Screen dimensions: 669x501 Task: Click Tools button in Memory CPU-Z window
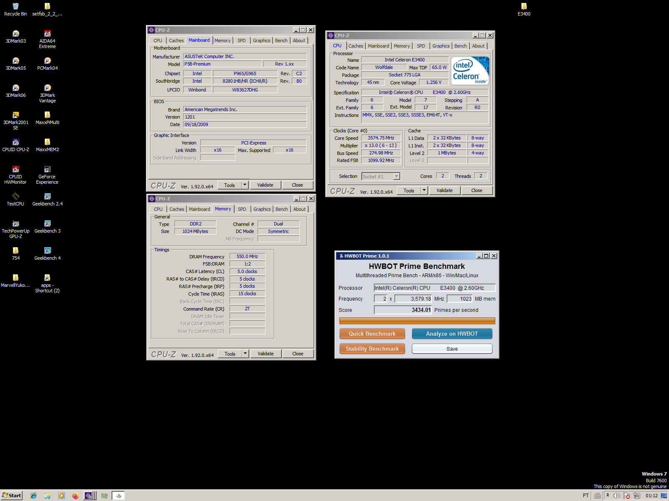230,354
